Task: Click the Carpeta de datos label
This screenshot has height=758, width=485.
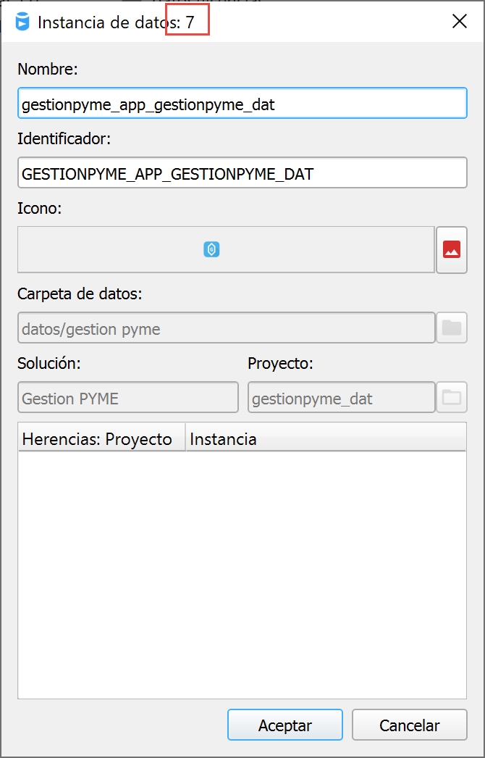Action: point(80,293)
